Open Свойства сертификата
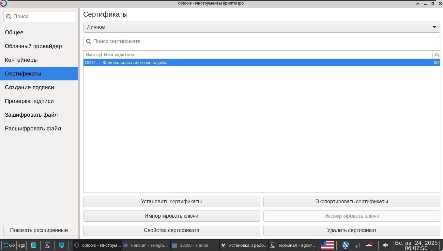Image resolution: width=443 pixels, height=251 pixels. tap(172, 230)
